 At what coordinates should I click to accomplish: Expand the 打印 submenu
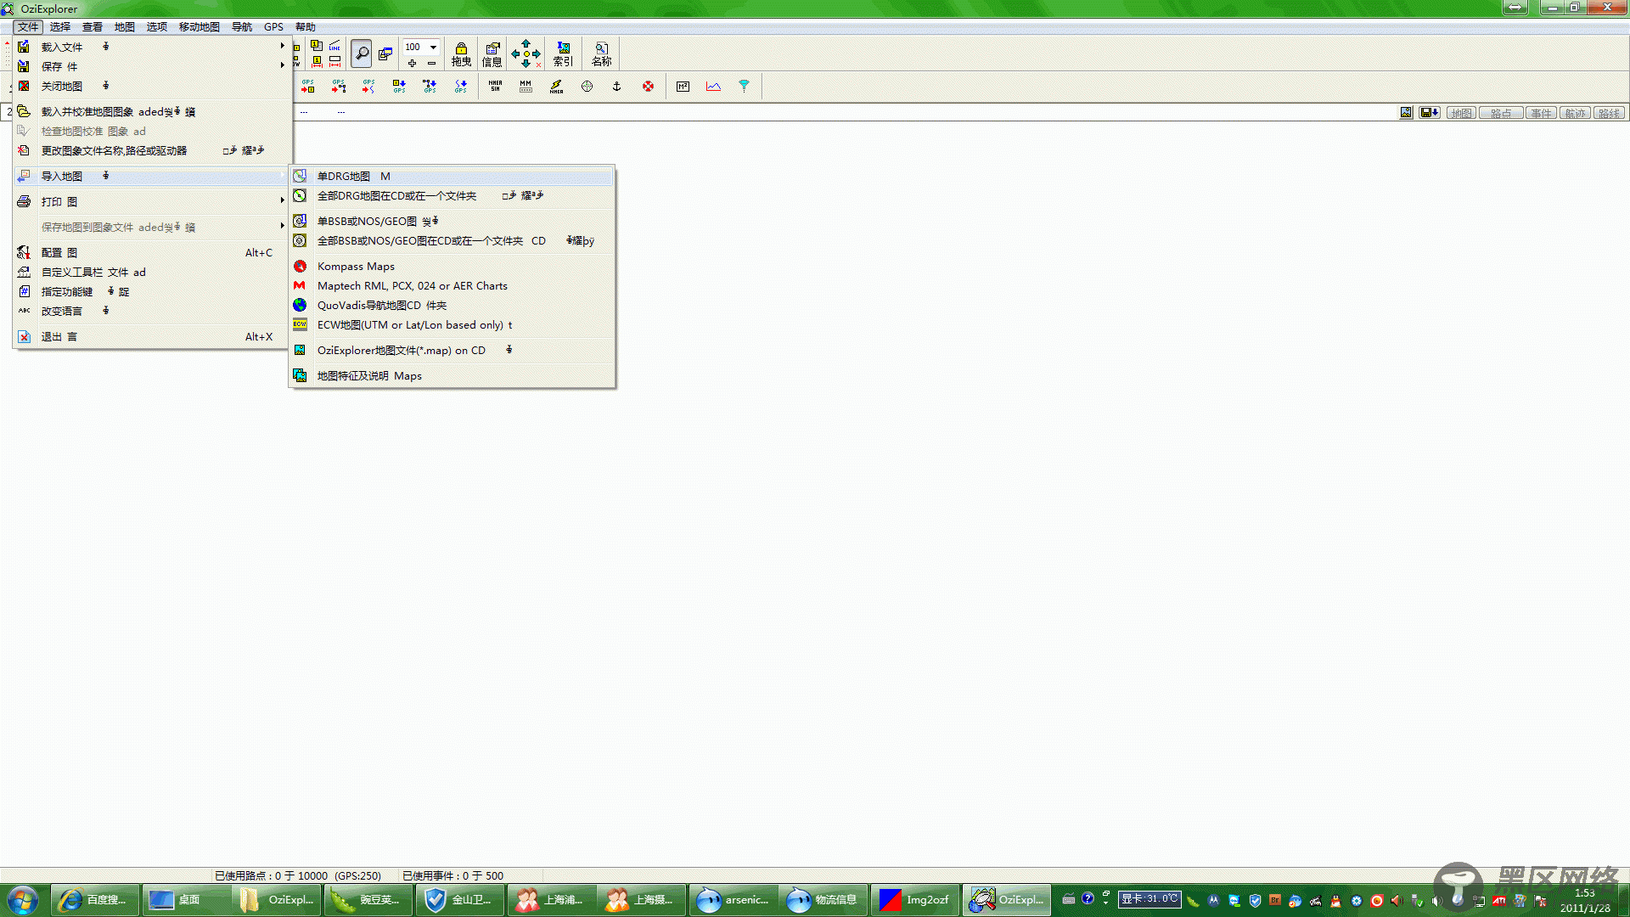coord(153,201)
